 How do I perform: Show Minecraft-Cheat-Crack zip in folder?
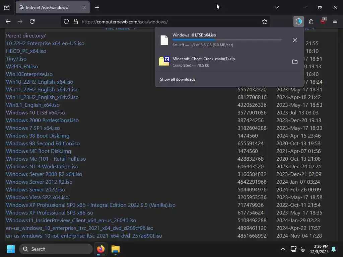(295, 62)
